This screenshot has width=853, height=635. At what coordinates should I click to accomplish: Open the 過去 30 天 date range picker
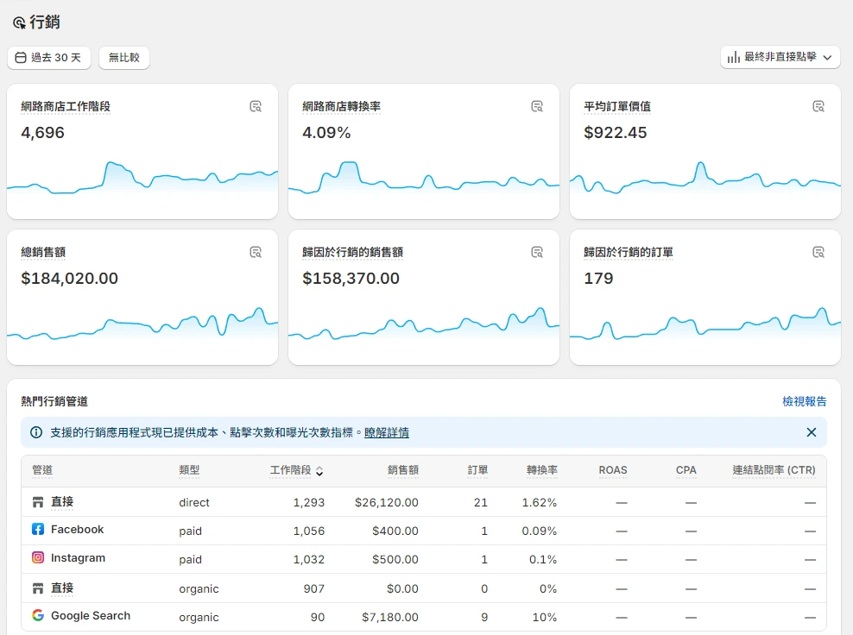point(49,58)
